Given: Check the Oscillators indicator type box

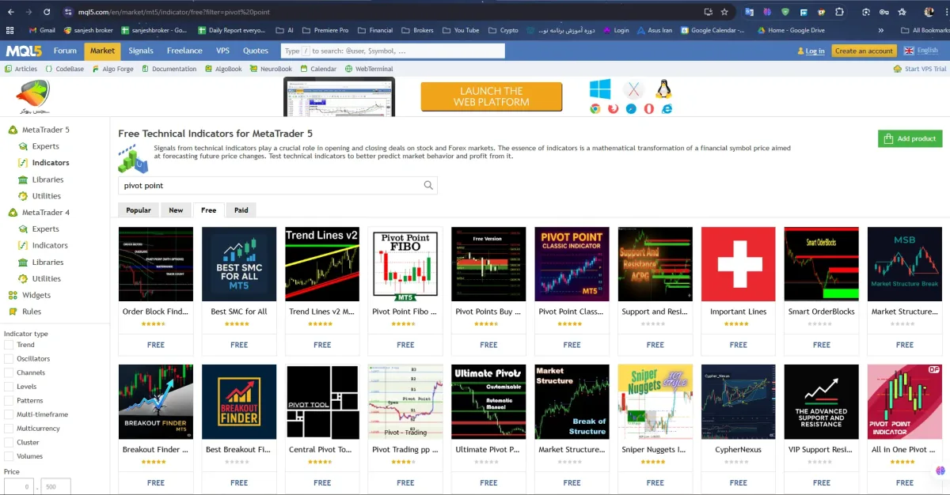Looking at the screenshot, I should coord(9,359).
